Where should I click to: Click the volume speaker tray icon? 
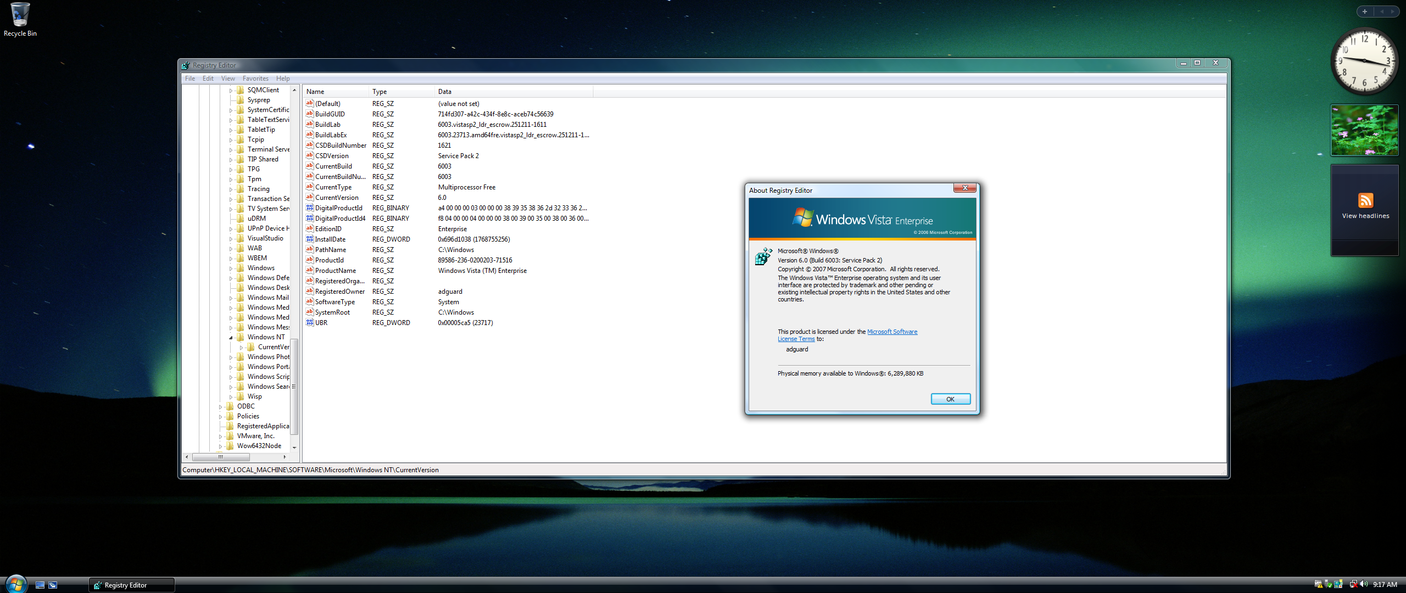[x=1364, y=584]
